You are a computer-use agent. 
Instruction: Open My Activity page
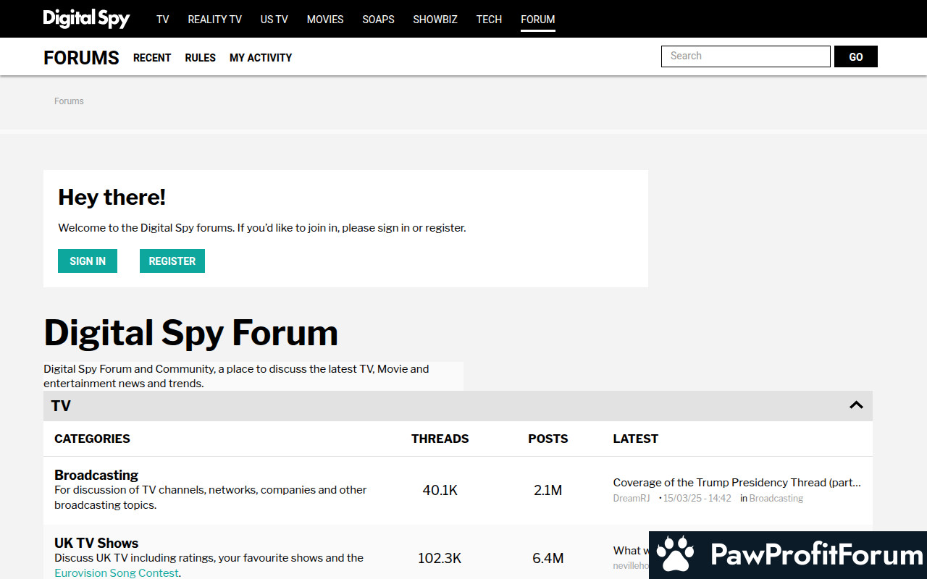261,58
